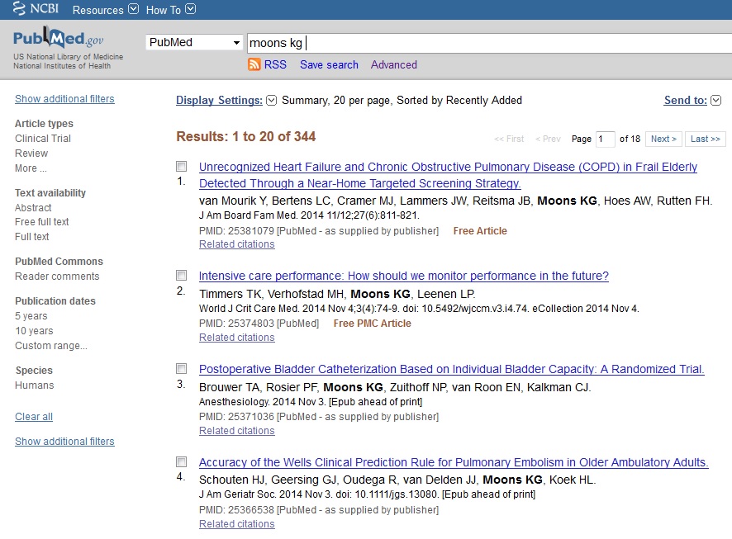Click the RSS link
The image size is (732, 539).
[x=275, y=64]
